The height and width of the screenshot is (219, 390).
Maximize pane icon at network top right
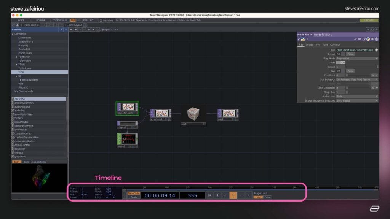click(372, 30)
